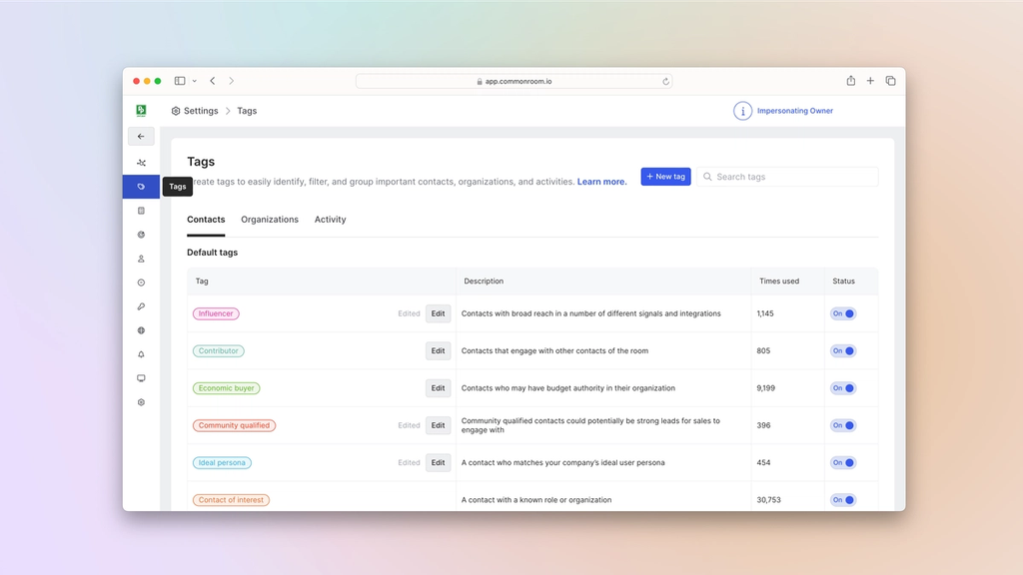Toggle the browser sidebar icon
The width and height of the screenshot is (1023, 575).
[x=180, y=81]
